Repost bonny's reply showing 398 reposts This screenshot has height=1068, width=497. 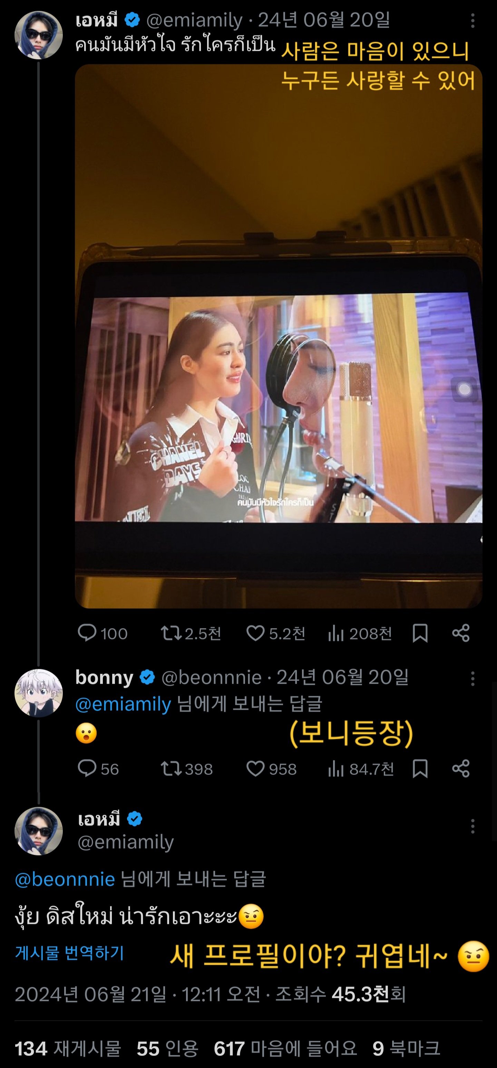pos(170,769)
